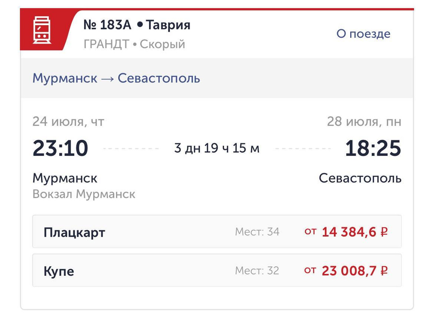Click the departure city name Мурманск

[65, 178]
